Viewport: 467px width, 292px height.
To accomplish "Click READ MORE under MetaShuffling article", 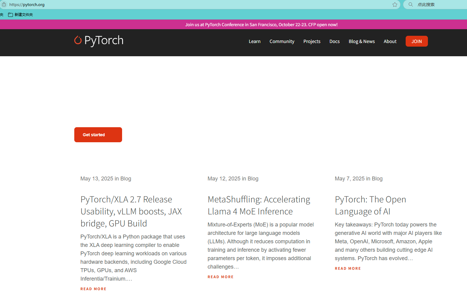I will (x=220, y=277).
